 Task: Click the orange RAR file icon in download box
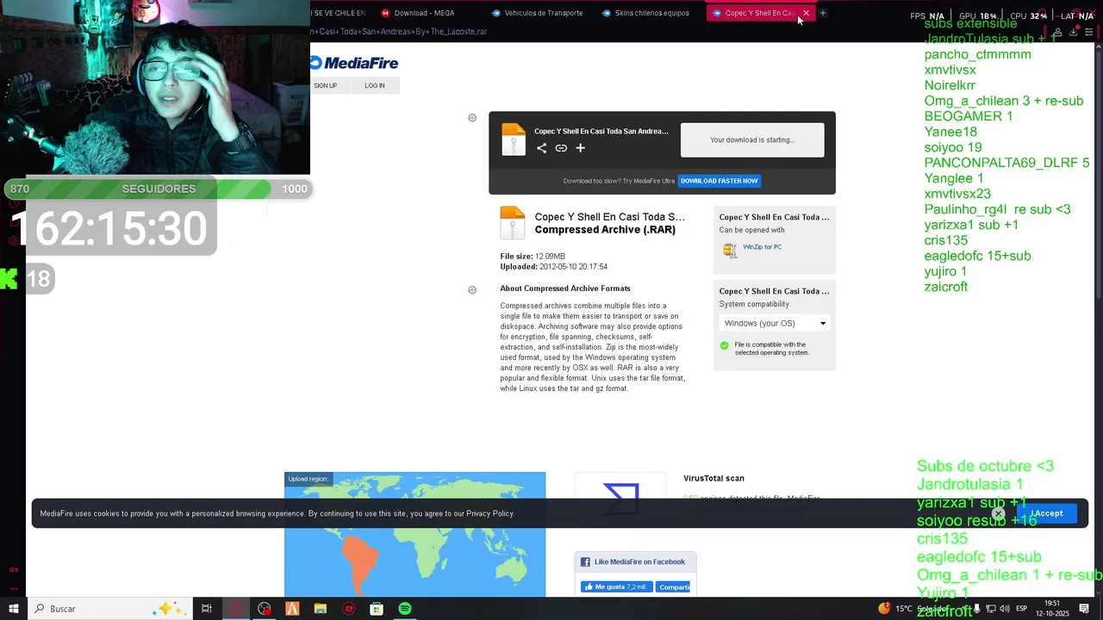pyautogui.click(x=514, y=139)
